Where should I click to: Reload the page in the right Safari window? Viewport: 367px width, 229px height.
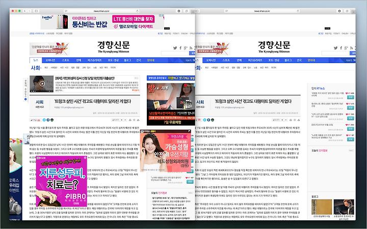click(x=298, y=11)
